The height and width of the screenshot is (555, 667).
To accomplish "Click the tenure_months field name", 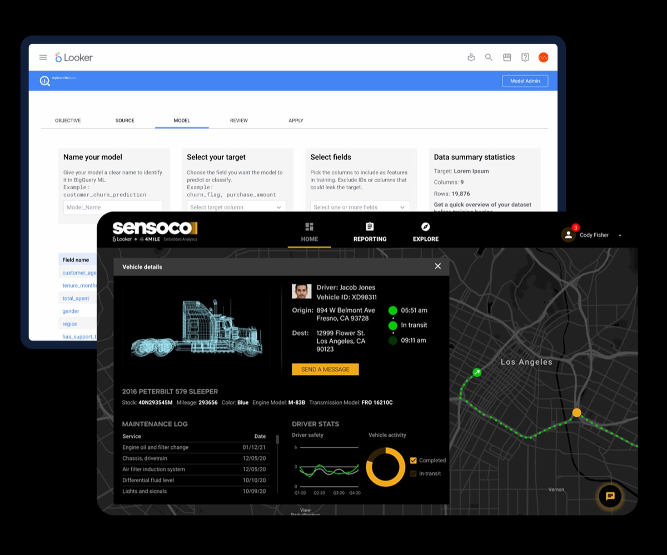I will point(79,285).
